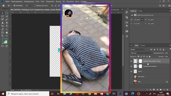Hide the Градиентная заливка 1 layer
The width and height of the screenshot is (171, 96).
pos(131,66)
